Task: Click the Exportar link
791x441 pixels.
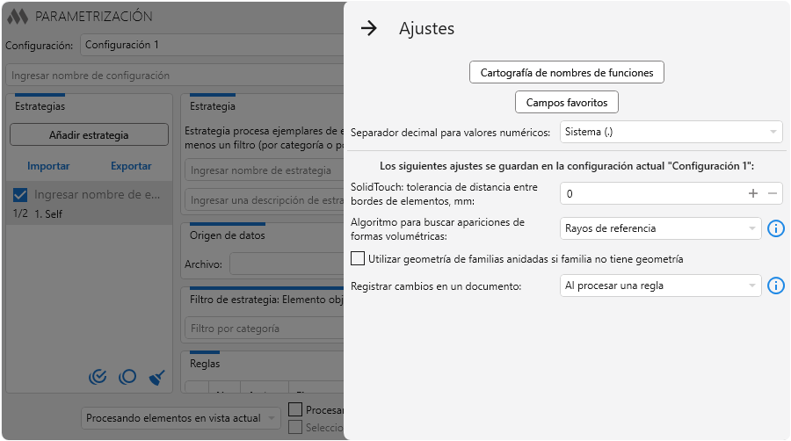Action: pyautogui.click(x=131, y=166)
